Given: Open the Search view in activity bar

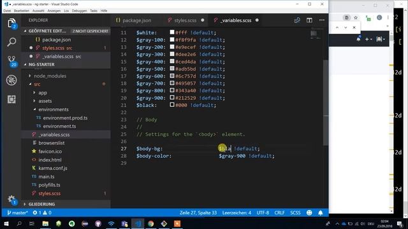Looking at the screenshot, I should click(11, 42).
